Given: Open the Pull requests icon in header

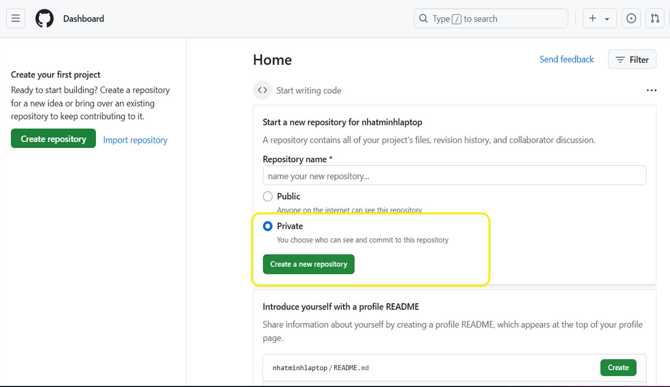Looking at the screenshot, I should 655,18.
